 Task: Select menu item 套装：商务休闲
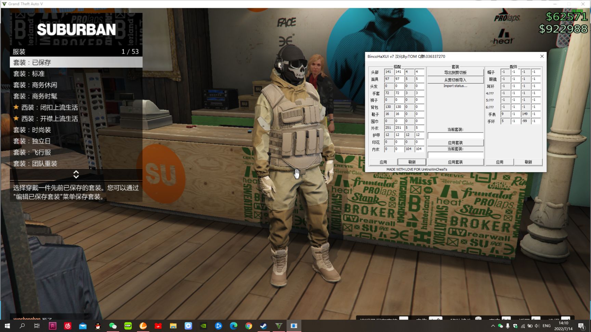(x=76, y=85)
